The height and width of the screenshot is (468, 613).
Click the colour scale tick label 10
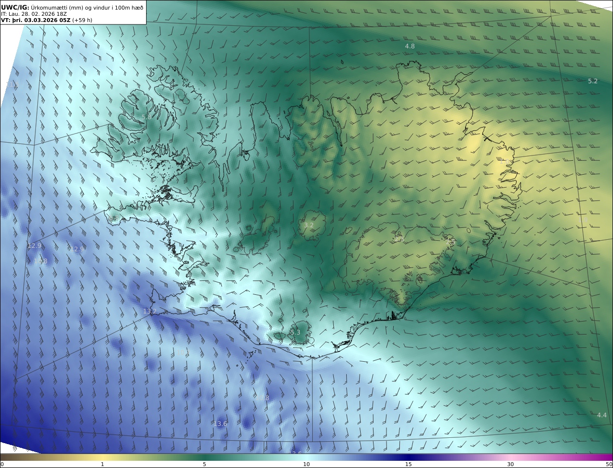coord(306,464)
